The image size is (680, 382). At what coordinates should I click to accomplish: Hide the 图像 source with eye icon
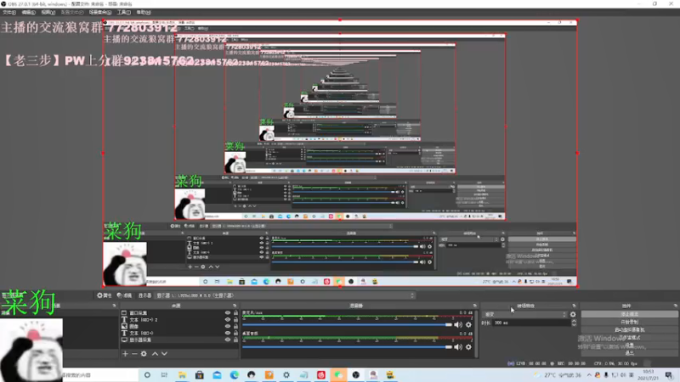227,326
